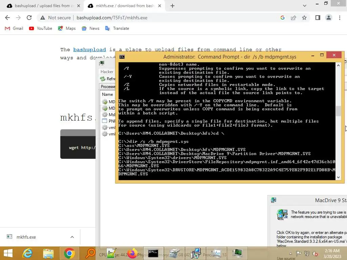347x260 pixels.
Task: Click the wget command code block
Action: (x=78, y=148)
